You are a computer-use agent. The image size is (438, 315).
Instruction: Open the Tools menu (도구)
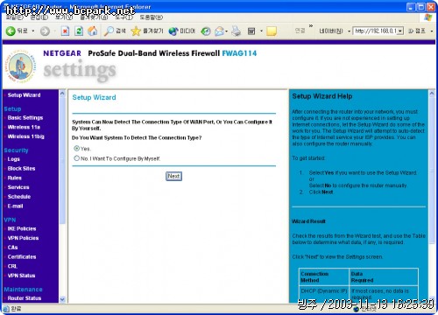coord(124,17)
